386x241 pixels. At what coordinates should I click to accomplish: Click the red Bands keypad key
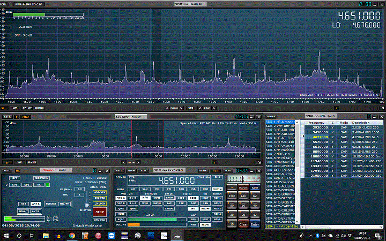tap(243, 187)
